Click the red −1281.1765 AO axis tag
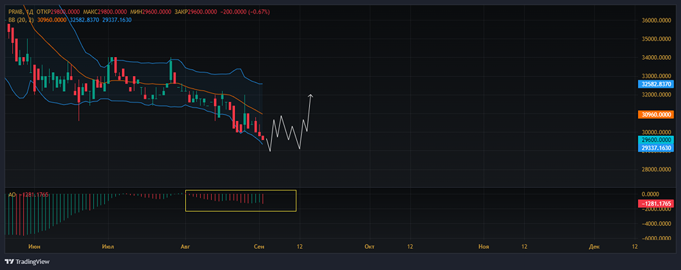The width and height of the screenshot is (681, 270). click(656, 203)
